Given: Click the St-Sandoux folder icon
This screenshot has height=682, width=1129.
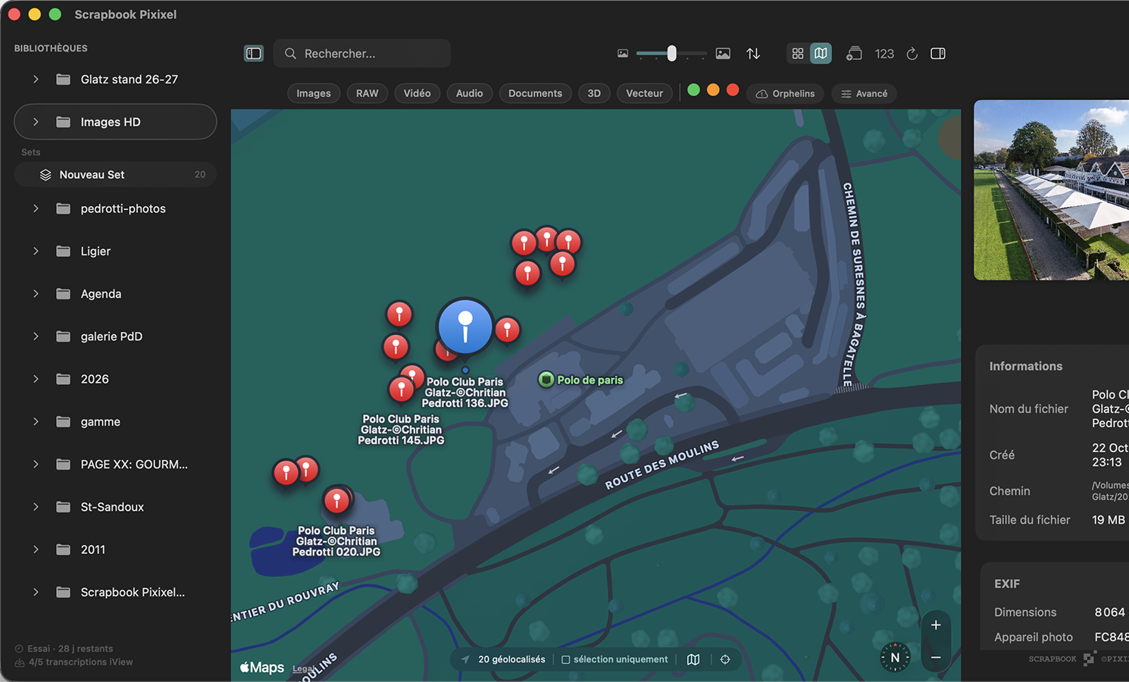Looking at the screenshot, I should point(64,507).
